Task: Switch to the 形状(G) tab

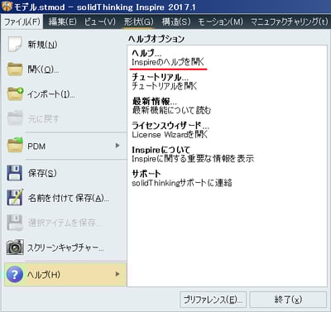Action: pos(138,22)
